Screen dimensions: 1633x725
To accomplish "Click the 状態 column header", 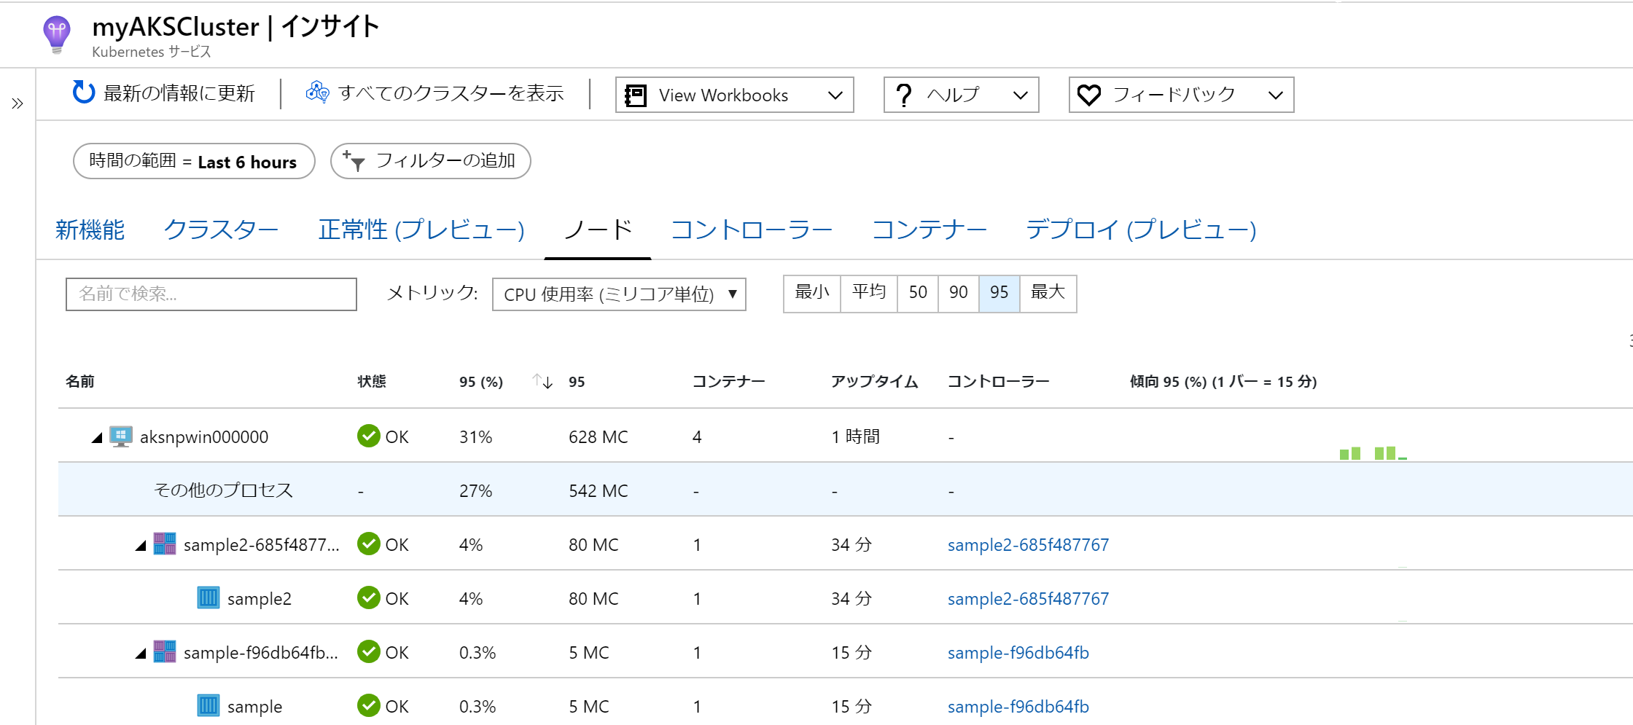I will pyautogui.click(x=372, y=382).
